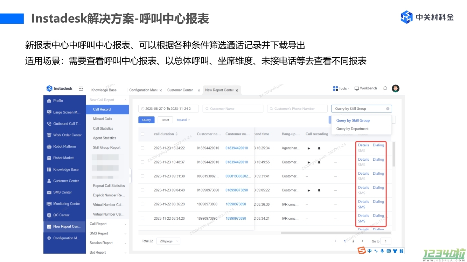Click the date range picker field

pyautogui.click(x=169, y=109)
